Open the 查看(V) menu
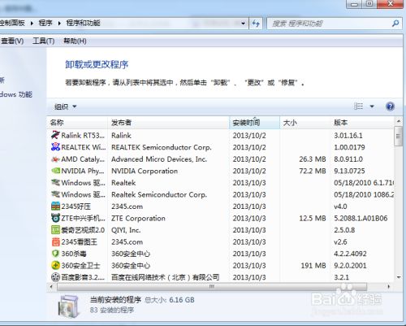The height and width of the screenshot is (326, 406). (12, 41)
